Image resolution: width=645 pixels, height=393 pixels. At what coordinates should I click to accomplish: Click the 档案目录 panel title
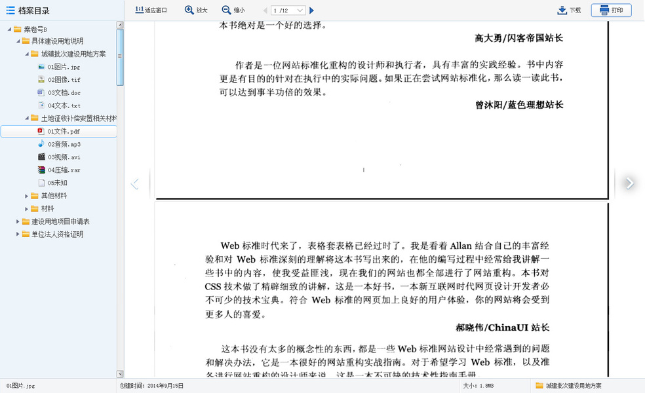coord(33,11)
